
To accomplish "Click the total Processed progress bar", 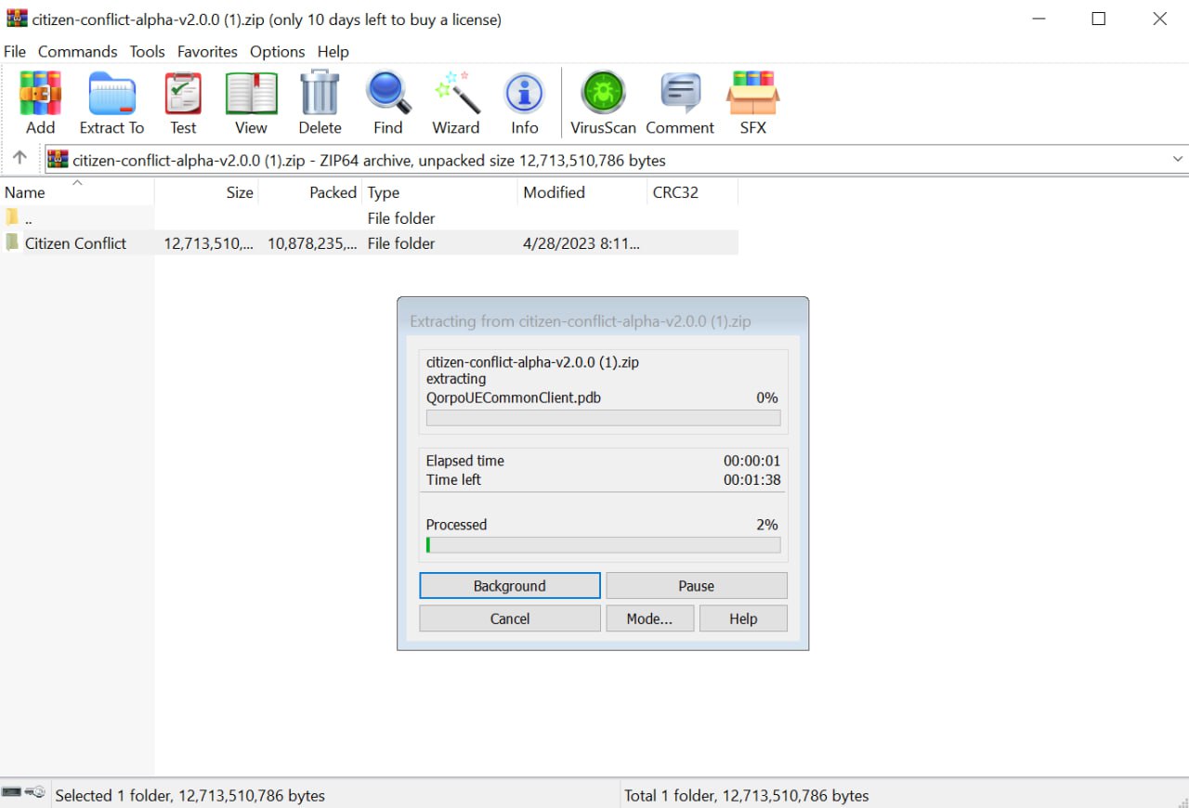I will (x=603, y=545).
